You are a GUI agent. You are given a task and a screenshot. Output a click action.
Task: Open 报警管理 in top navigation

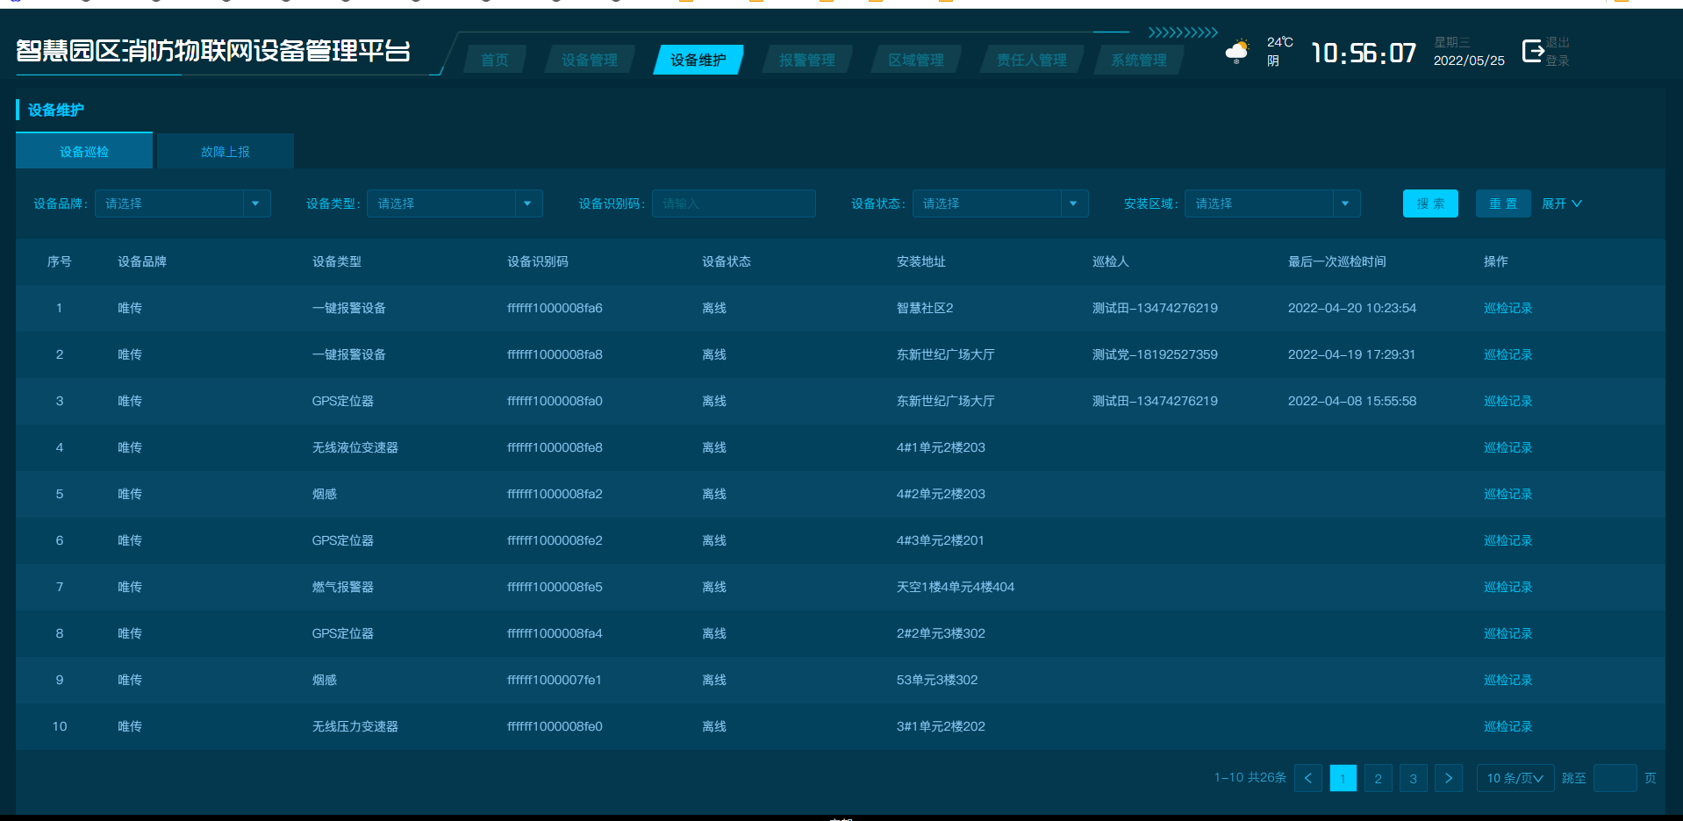[x=807, y=60]
